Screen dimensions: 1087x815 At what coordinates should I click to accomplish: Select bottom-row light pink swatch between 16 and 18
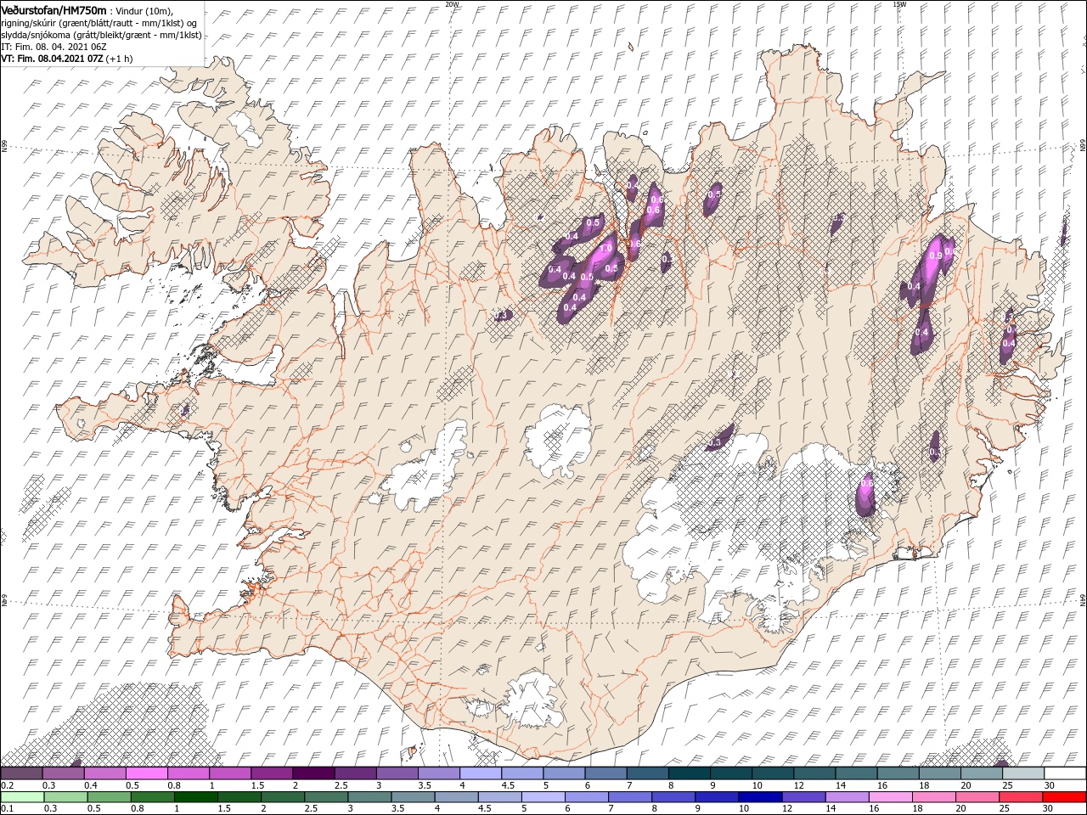pyautogui.click(x=891, y=797)
